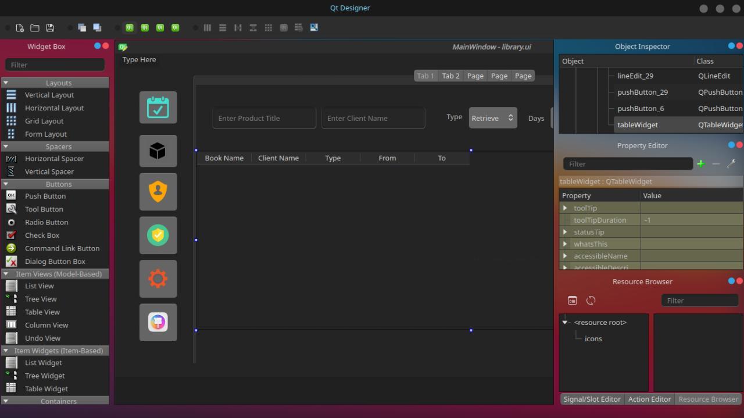Click Lay Out in Form Layout toolbar icon

tap(284, 27)
